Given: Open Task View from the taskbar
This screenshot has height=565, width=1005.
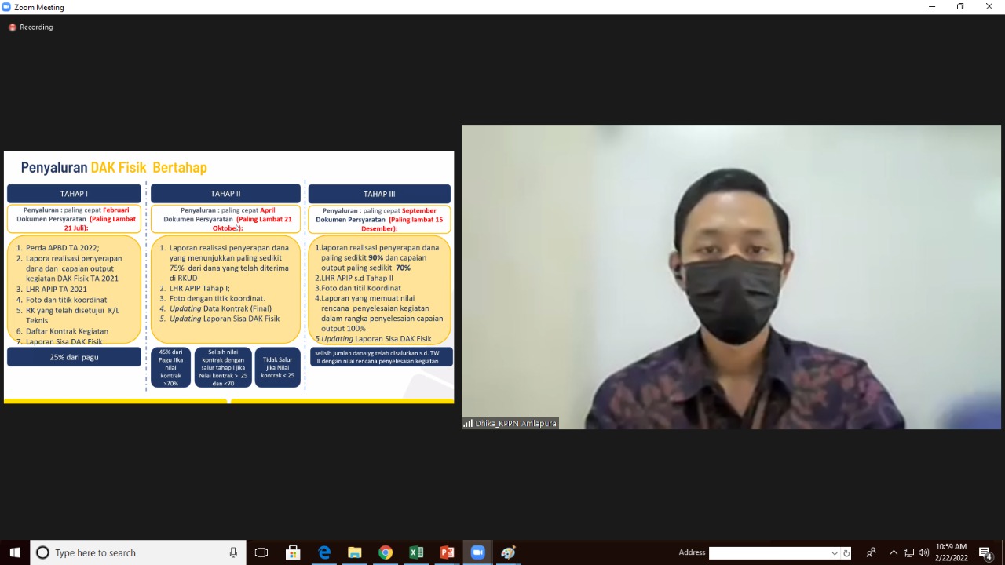Looking at the screenshot, I should tap(261, 552).
